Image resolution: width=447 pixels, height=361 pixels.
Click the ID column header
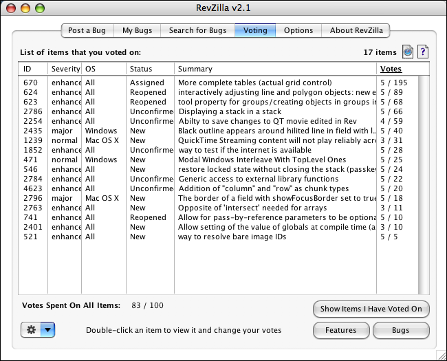[33, 69]
